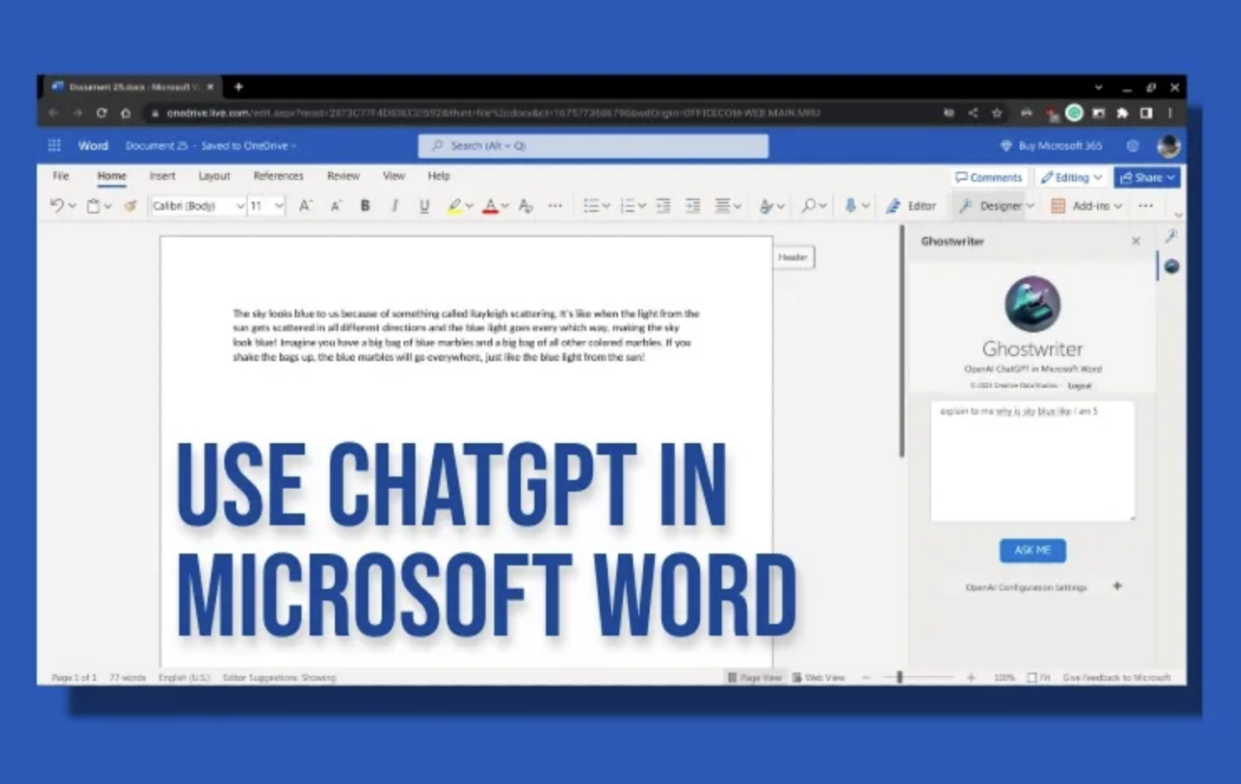The image size is (1241, 784).
Task: Switch to Page View in status bar
Action: pos(754,678)
